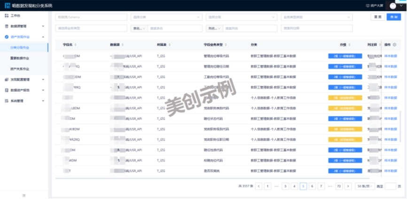The width and height of the screenshot is (407, 199).
Task: Click the 发现配置管理 sidebar icon
Action: coord(7,79)
